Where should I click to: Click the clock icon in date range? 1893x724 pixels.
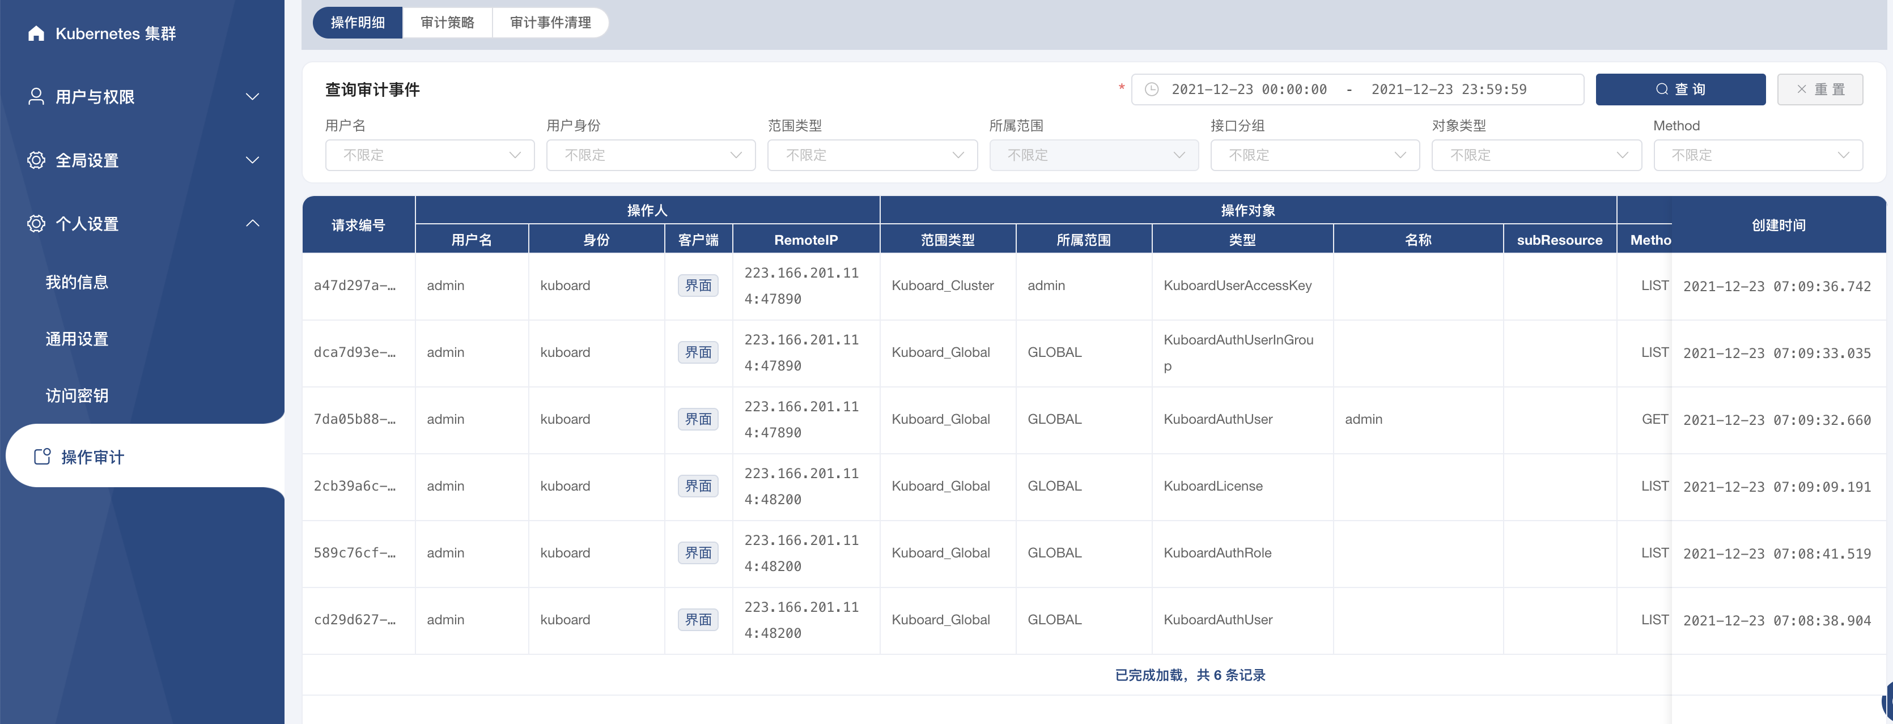[1152, 90]
